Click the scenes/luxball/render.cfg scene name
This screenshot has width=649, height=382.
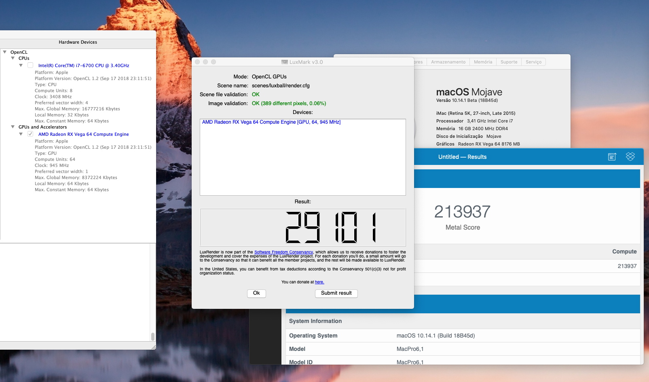[x=281, y=86]
